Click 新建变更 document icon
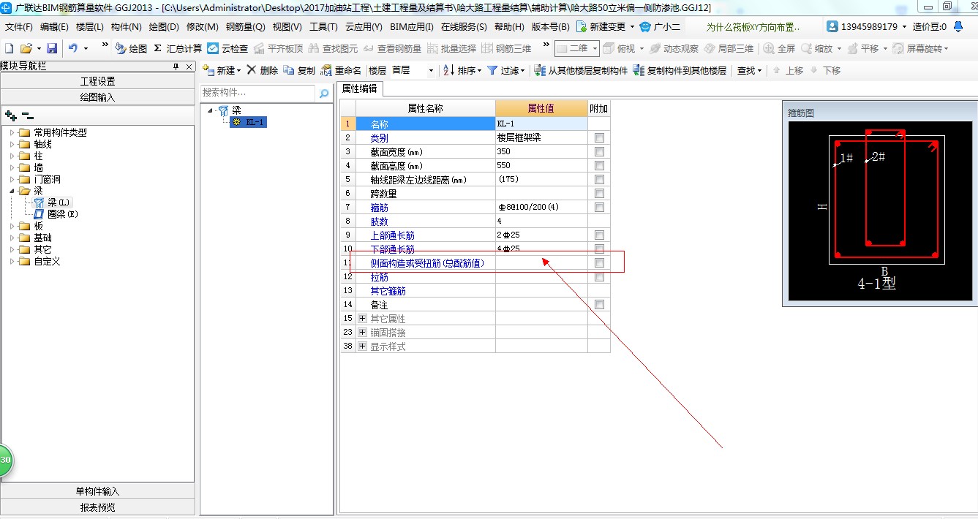Viewport: 978px width, 519px height. (582, 26)
